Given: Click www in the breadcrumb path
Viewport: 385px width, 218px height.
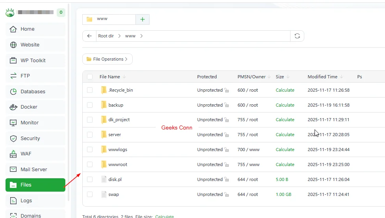Looking at the screenshot, I should pyautogui.click(x=130, y=36).
